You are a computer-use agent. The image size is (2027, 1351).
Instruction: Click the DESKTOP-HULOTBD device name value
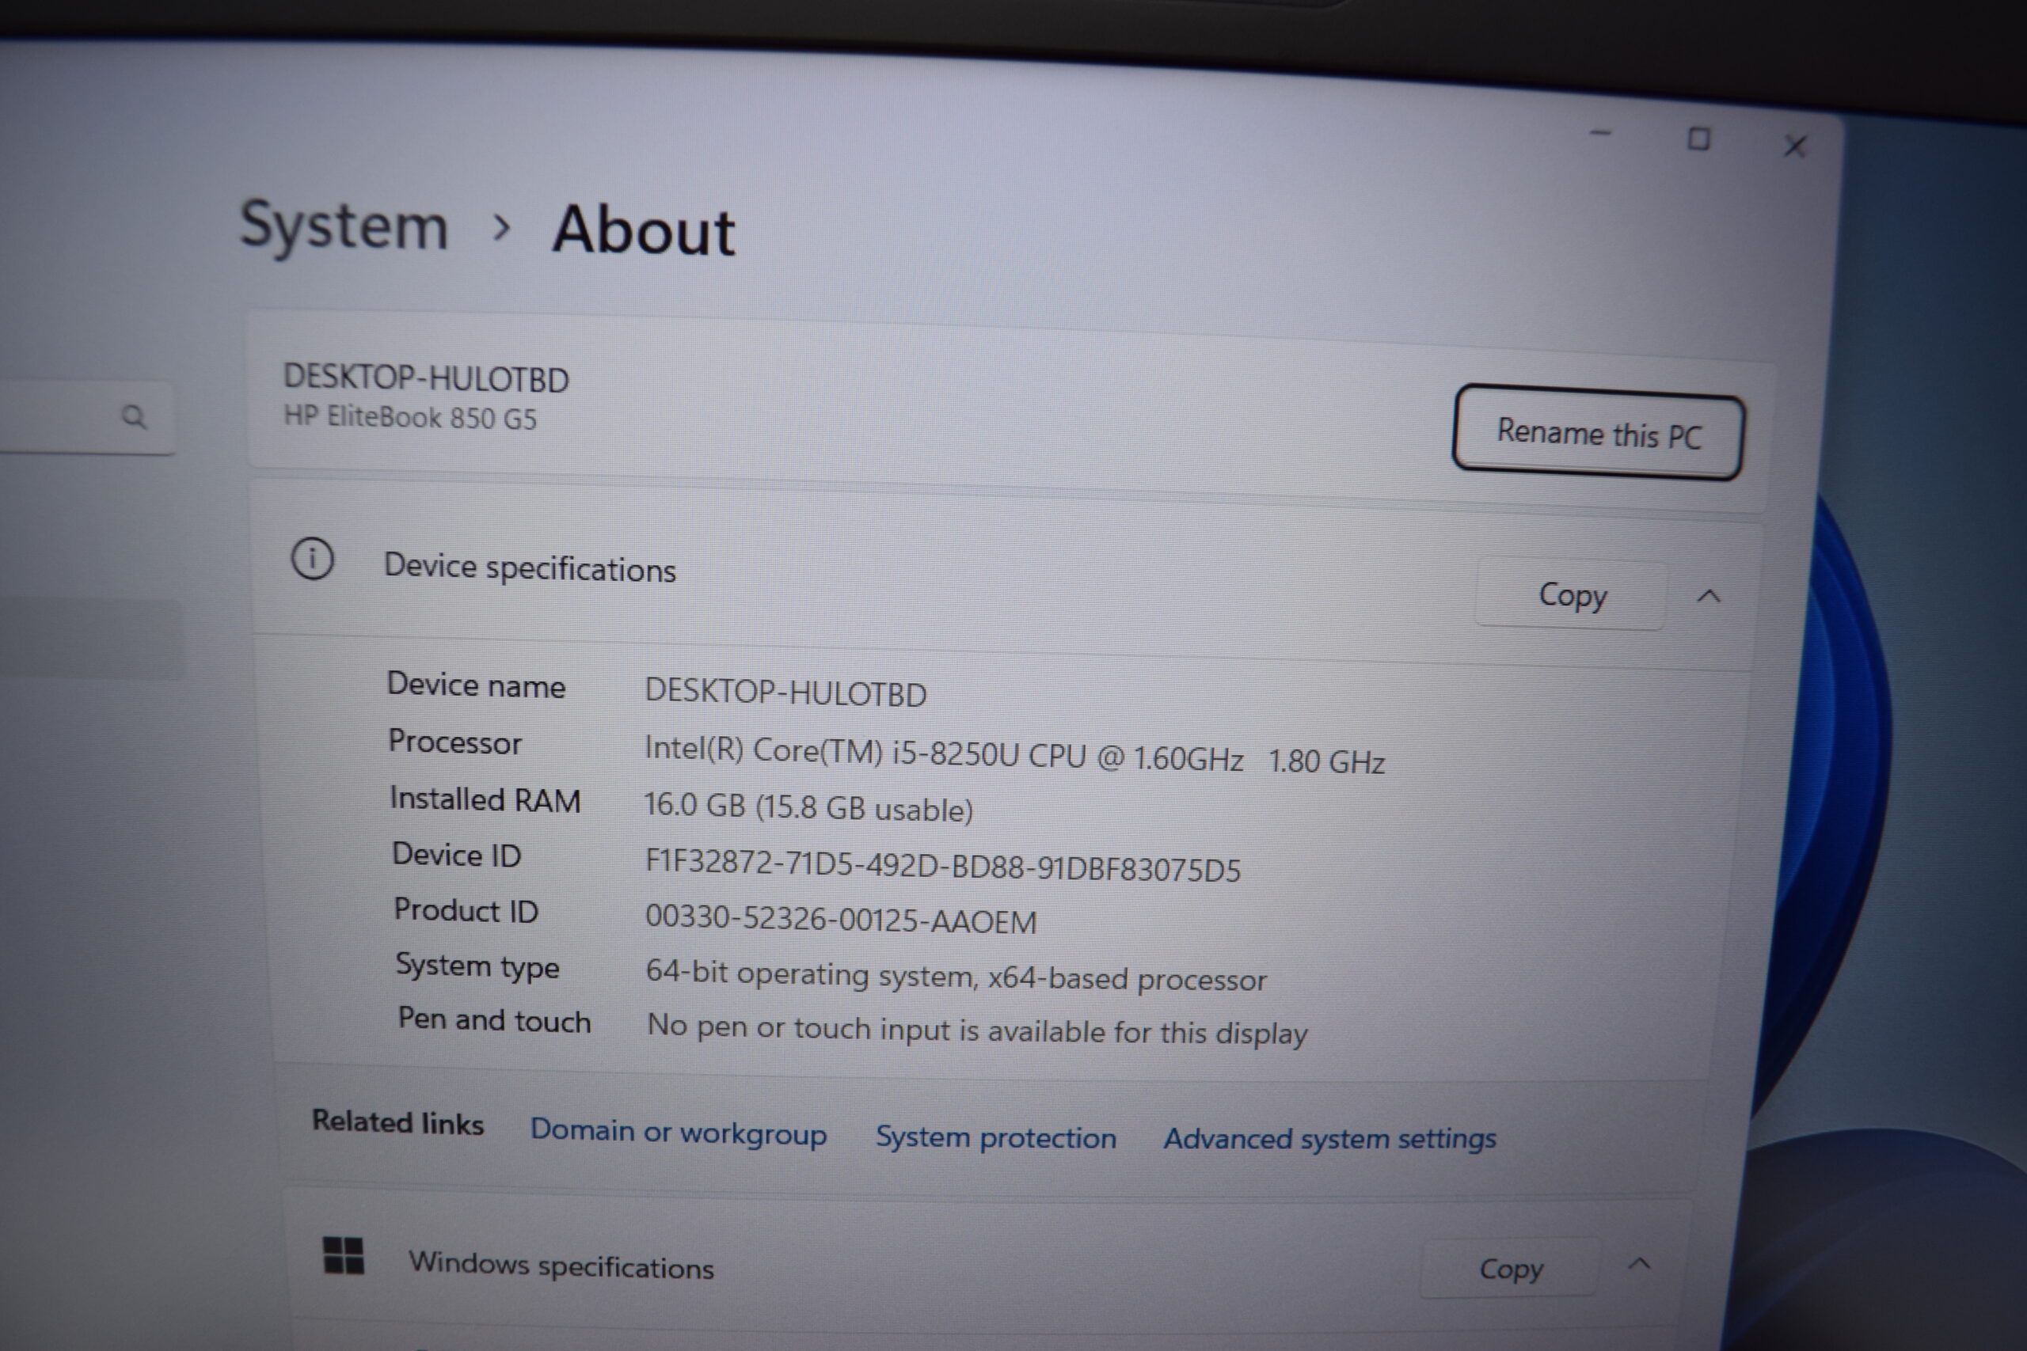(785, 693)
